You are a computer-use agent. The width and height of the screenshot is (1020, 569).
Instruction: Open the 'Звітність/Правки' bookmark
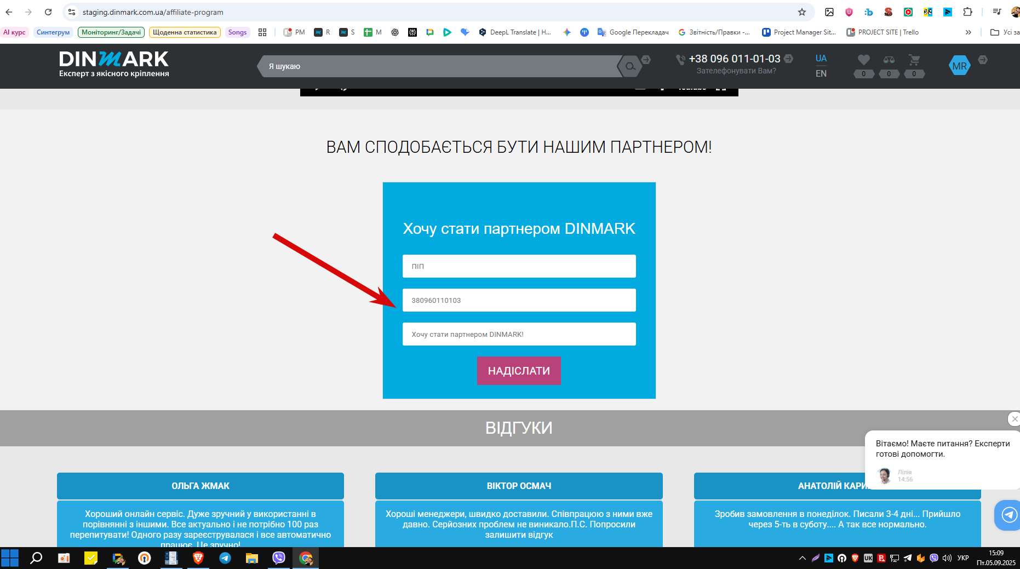(x=714, y=32)
